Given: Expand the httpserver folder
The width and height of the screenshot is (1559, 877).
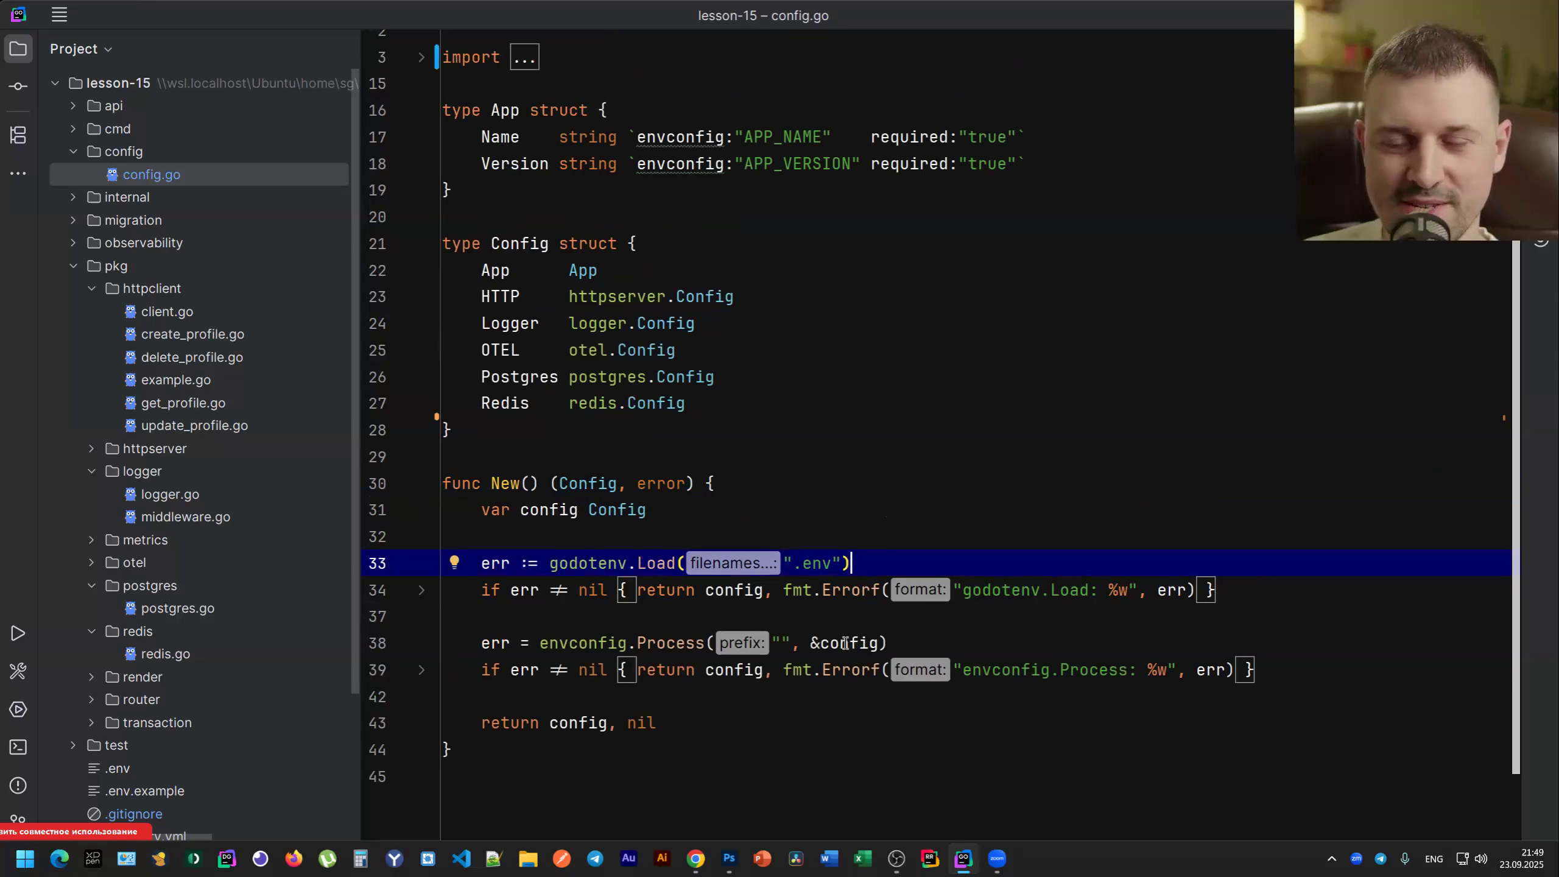Looking at the screenshot, I should (92, 449).
